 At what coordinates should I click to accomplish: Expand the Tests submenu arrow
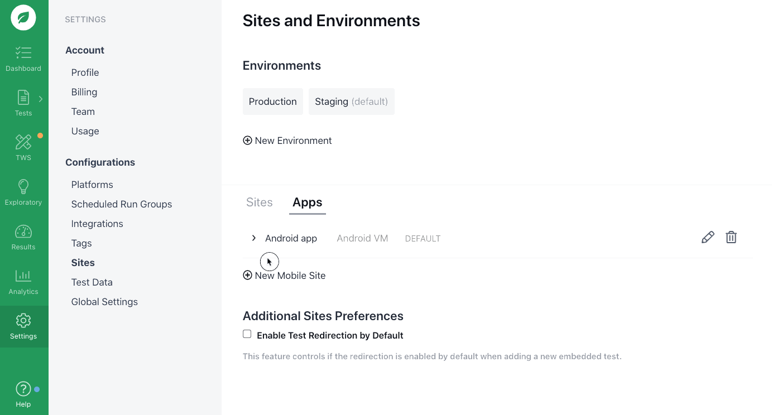click(41, 99)
